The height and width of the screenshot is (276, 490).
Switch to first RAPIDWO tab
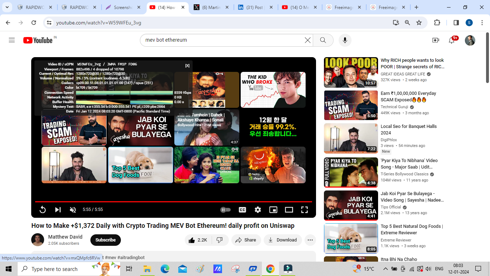[x=36, y=7]
